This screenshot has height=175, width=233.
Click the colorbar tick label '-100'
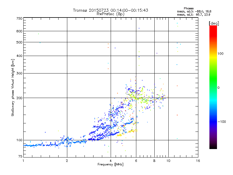pyautogui.click(x=222, y=122)
